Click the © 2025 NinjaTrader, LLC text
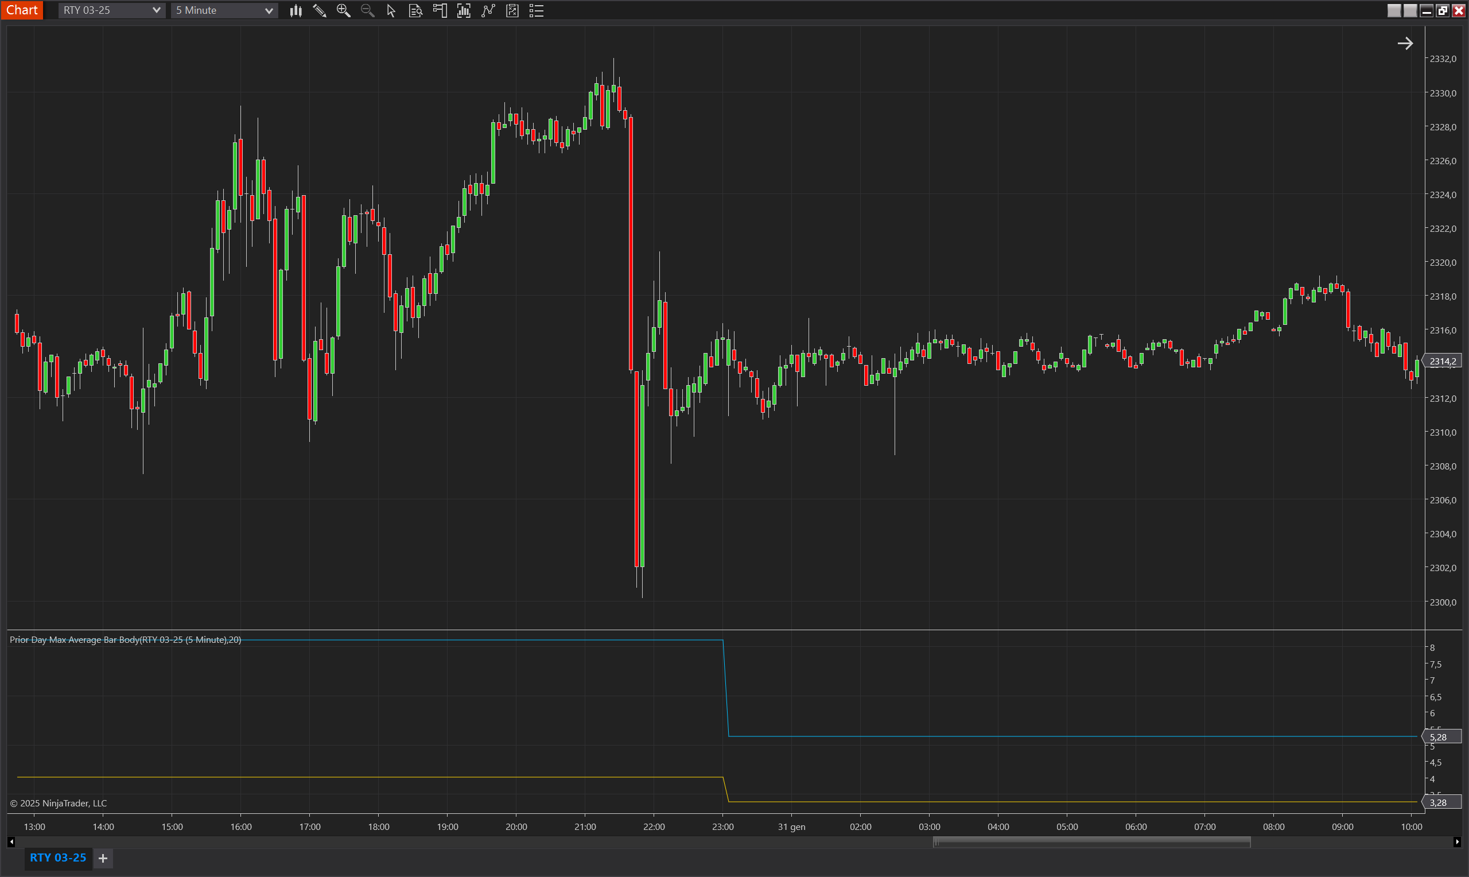 click(x=59, y=803)
